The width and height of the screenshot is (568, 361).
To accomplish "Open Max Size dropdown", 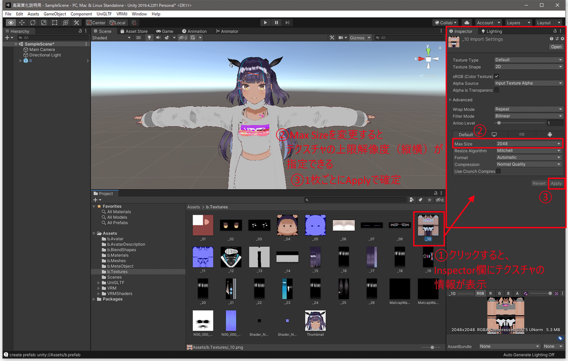I will pos(529,144).
